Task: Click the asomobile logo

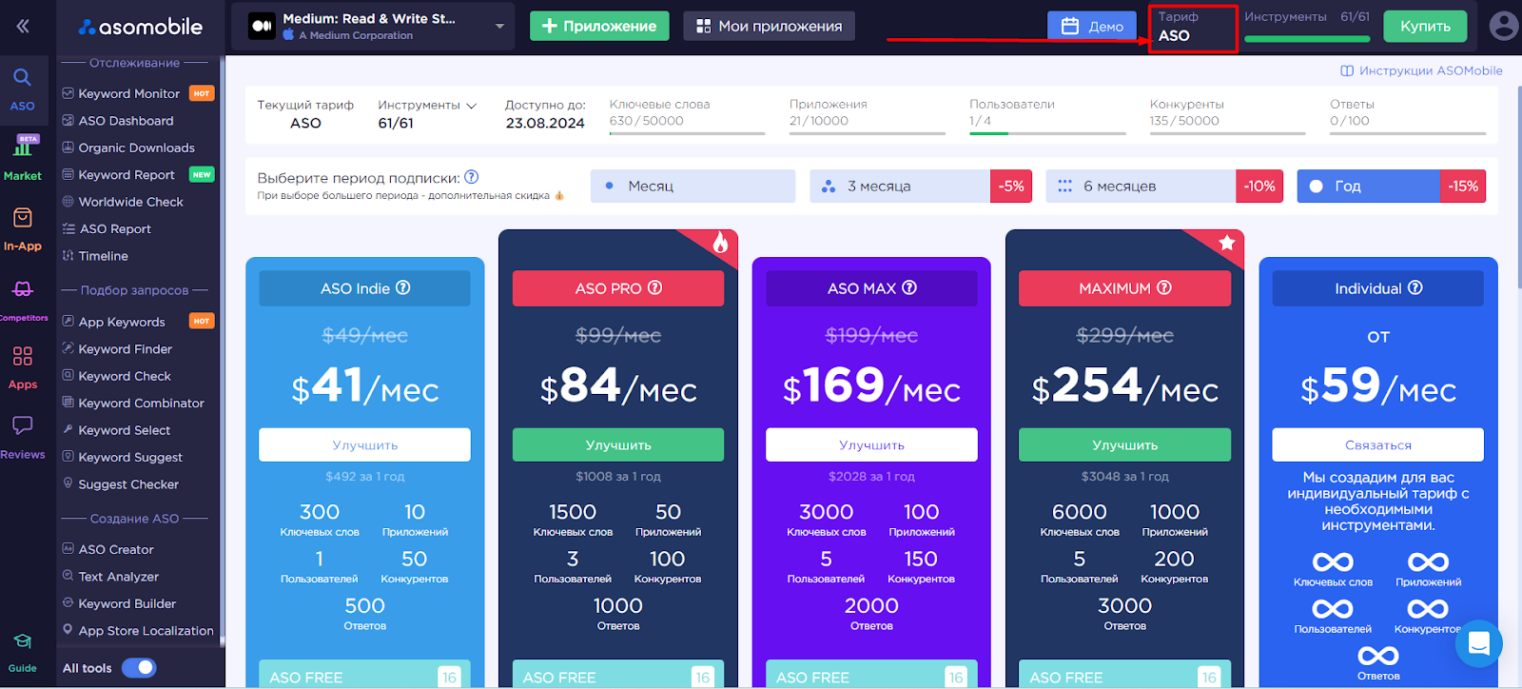Action: pyautogui.click(x=141, y=27)
